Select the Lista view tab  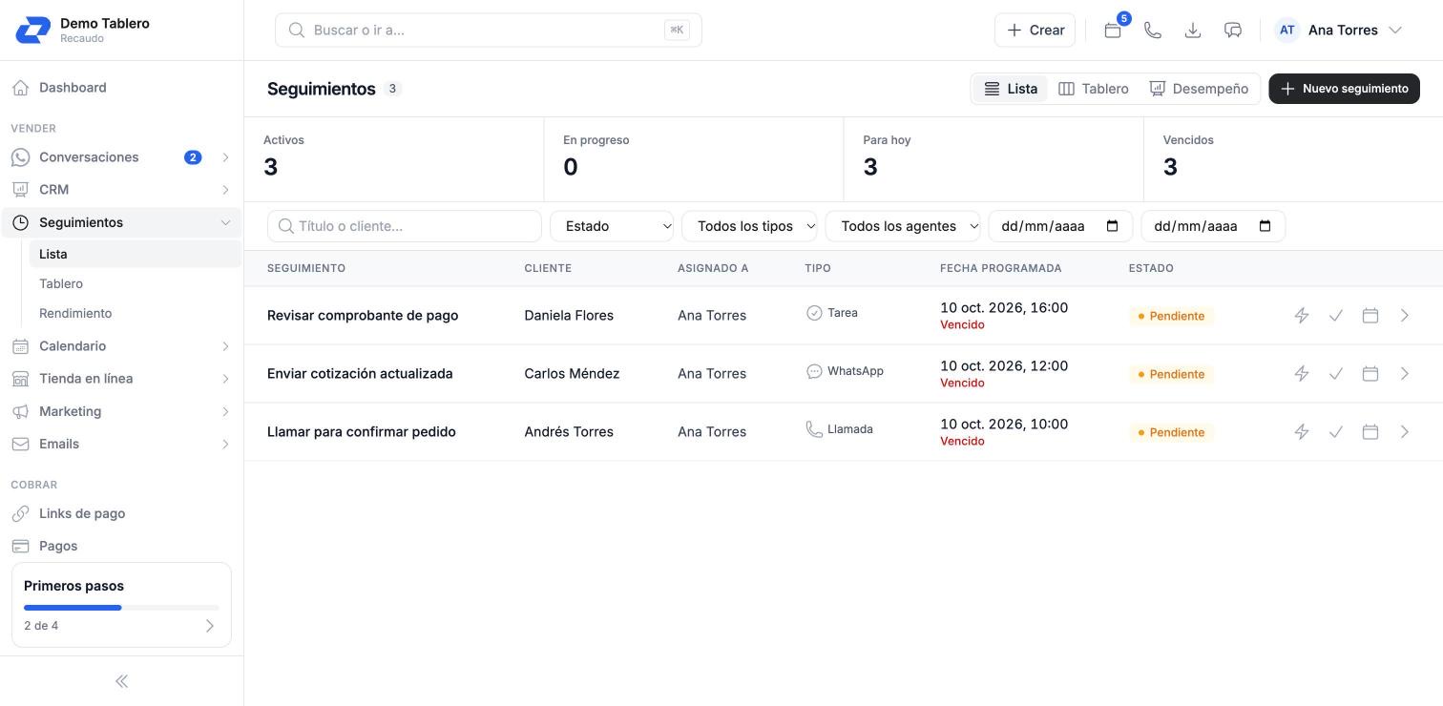coord(1011,89)
